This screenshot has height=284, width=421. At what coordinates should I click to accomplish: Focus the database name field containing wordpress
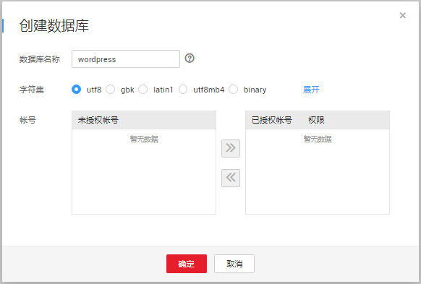(126, 59)
